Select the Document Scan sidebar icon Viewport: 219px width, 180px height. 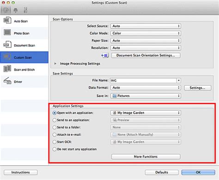7,45
